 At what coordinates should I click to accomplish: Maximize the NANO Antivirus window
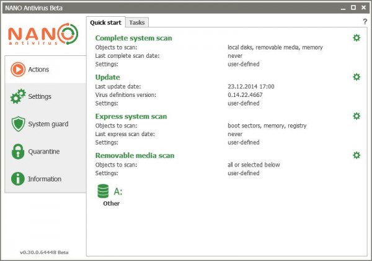353,7
